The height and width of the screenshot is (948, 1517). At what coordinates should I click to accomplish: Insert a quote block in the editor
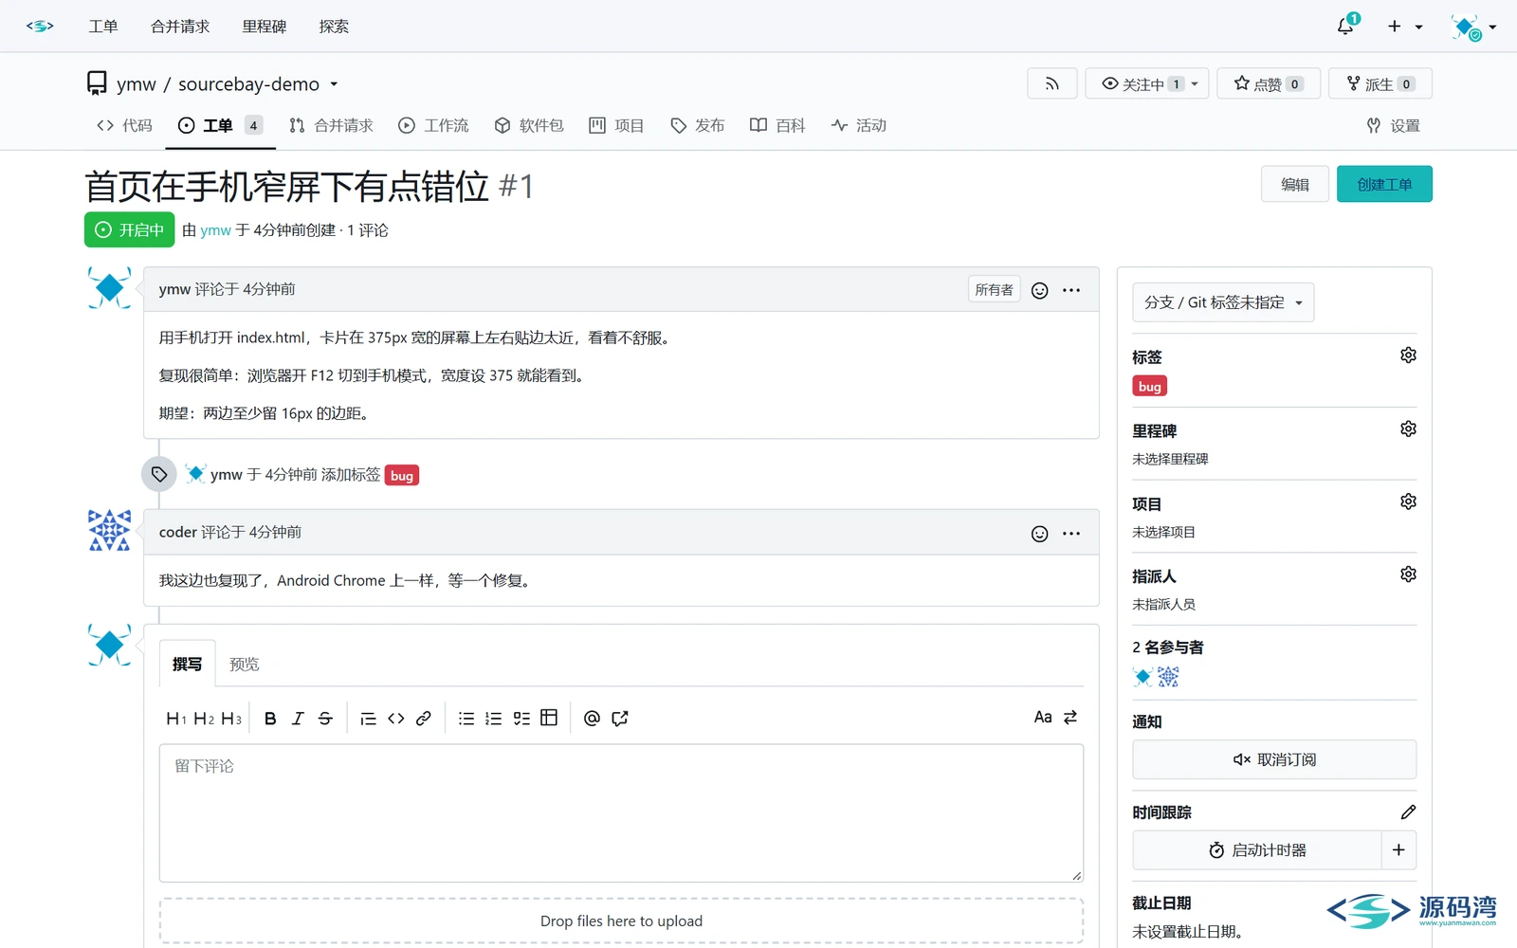click(x=369, y=719)
